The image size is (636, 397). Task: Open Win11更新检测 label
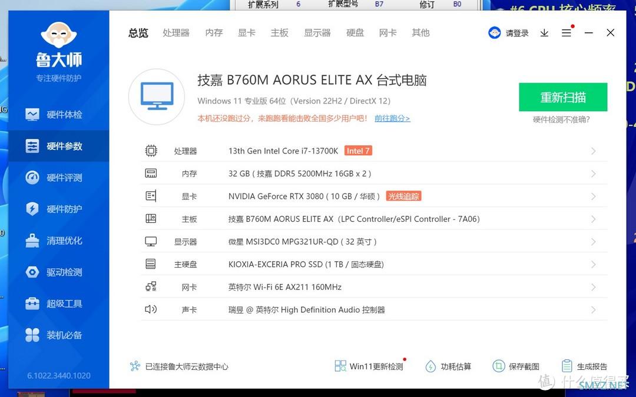(x=376, y=366)
